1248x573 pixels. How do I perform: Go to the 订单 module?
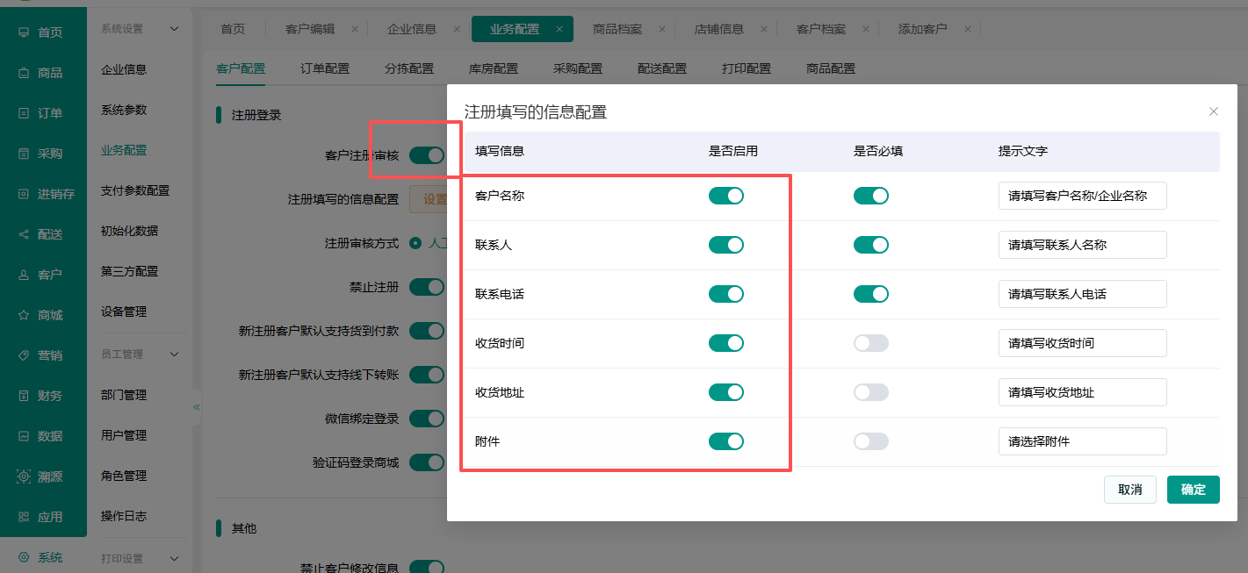coord(43,113)
